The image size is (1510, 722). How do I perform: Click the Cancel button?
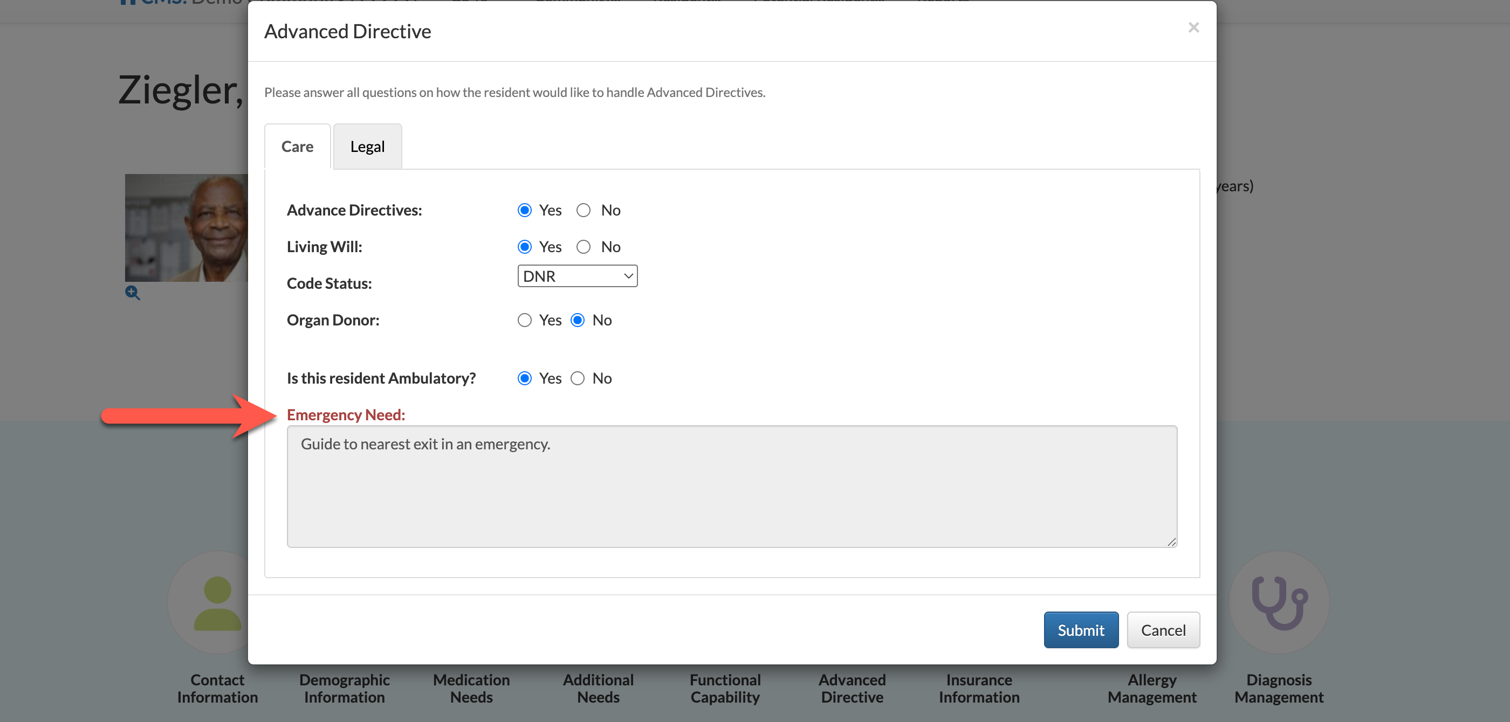1162,630
